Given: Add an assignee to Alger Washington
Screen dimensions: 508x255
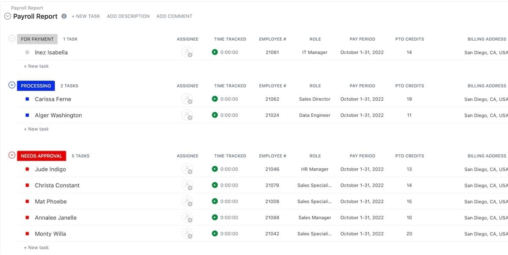Looking at the screenshot, I should [187, 115].
